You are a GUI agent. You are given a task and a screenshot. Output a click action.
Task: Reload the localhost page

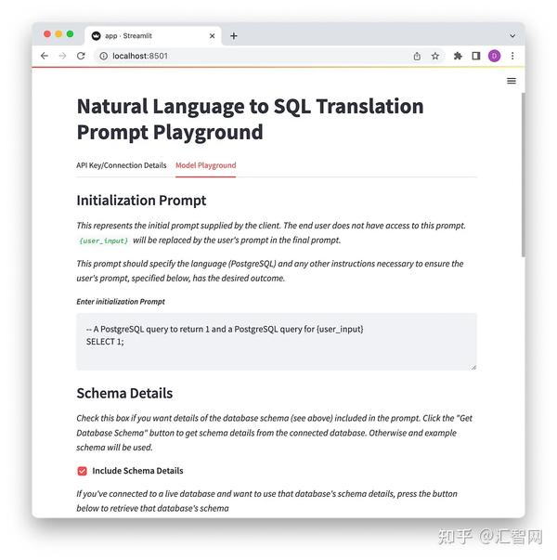[81, 56]
